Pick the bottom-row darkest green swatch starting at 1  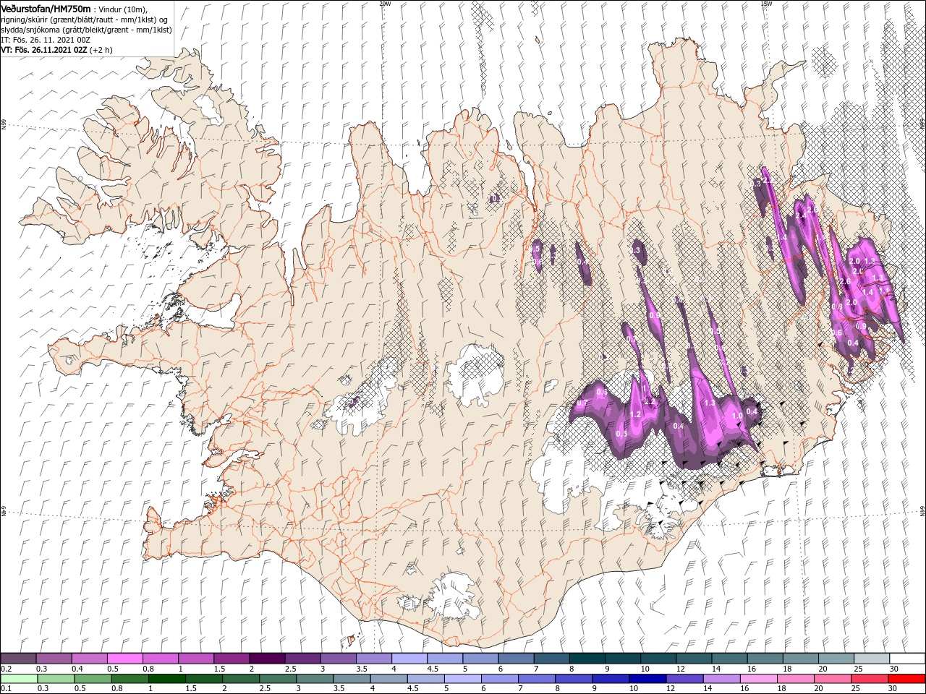pos(167,679)
